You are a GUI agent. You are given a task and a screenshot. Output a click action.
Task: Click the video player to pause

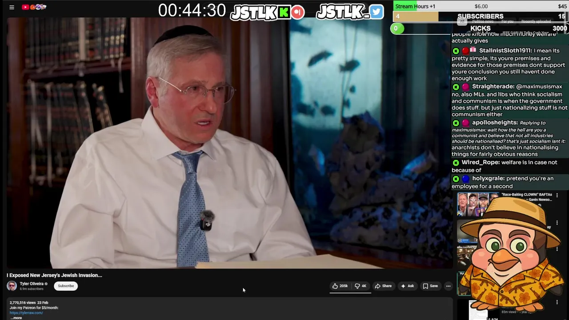[229, 142]
